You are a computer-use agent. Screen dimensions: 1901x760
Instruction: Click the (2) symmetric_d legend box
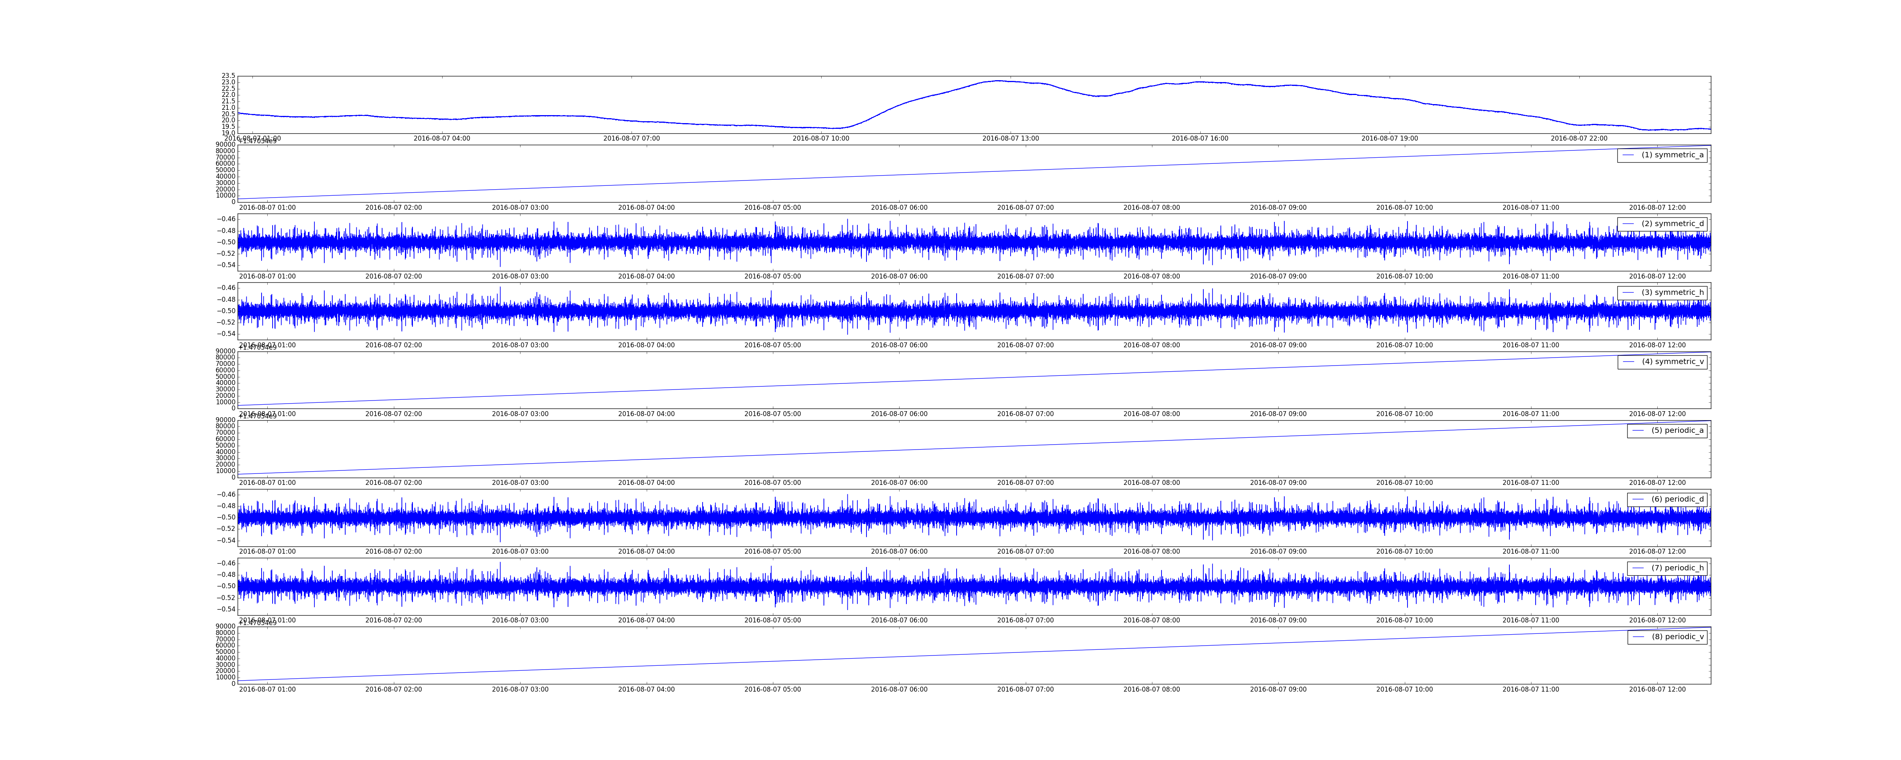1662,223
